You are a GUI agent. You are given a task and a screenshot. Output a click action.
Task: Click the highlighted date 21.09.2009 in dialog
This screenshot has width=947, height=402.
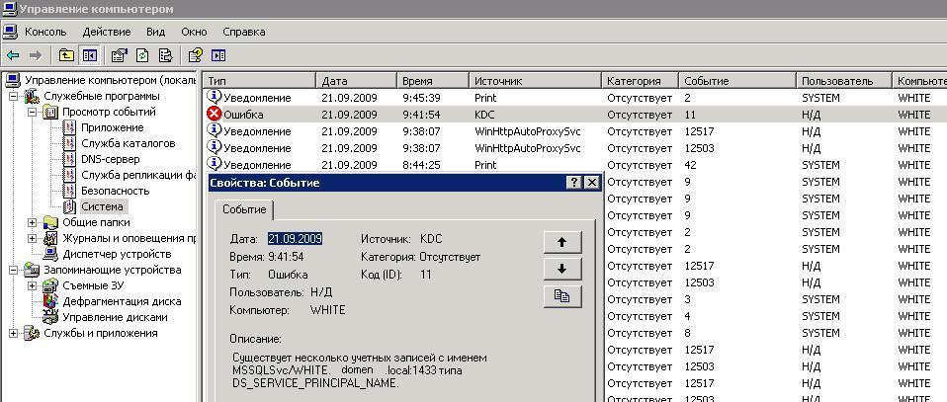295,239
